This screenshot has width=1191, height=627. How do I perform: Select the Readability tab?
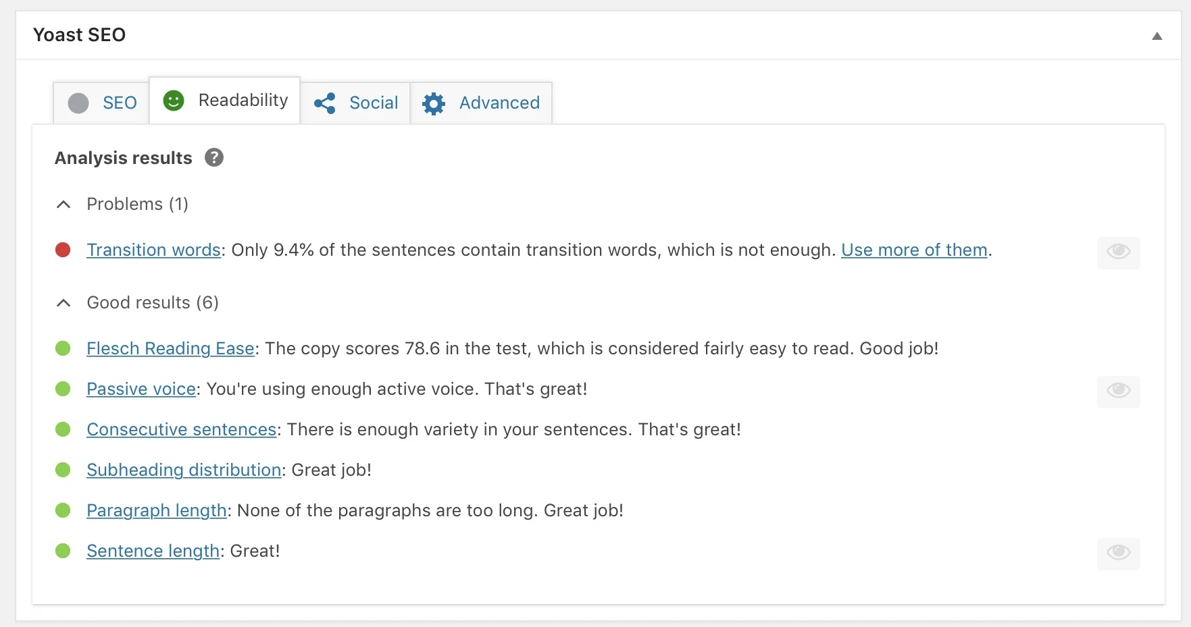225,100
